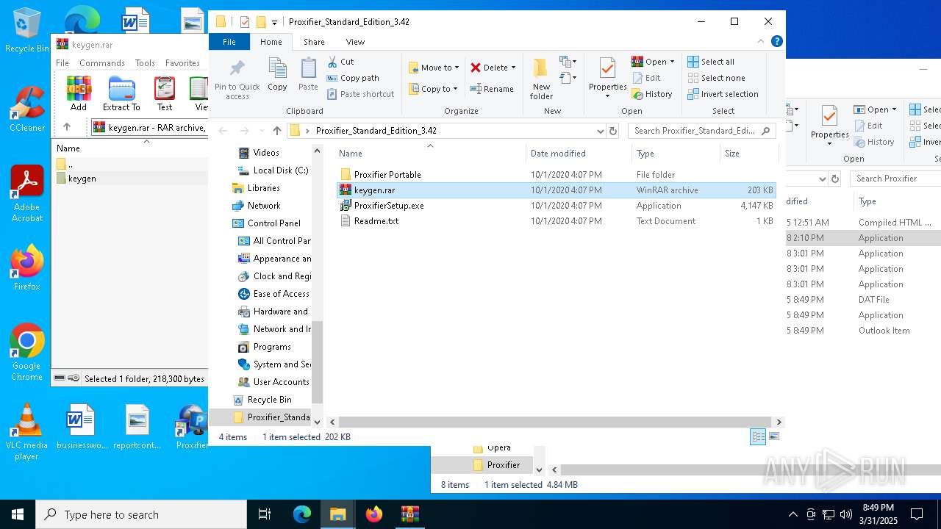The image size is (941, 529).
Task: Select the keygen.rar file
Action: [x=557, y=190]
